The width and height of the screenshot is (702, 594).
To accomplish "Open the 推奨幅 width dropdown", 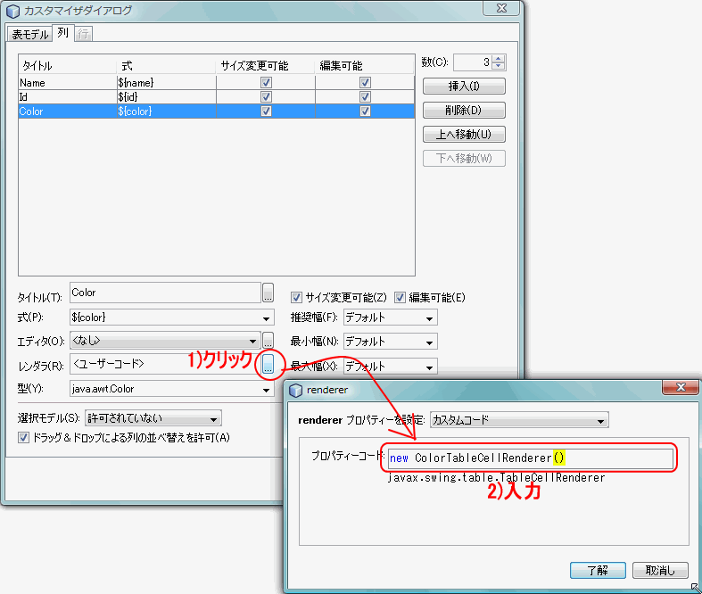I will tap(389, 317).
